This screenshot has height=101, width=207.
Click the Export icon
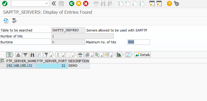pos(97,55)
